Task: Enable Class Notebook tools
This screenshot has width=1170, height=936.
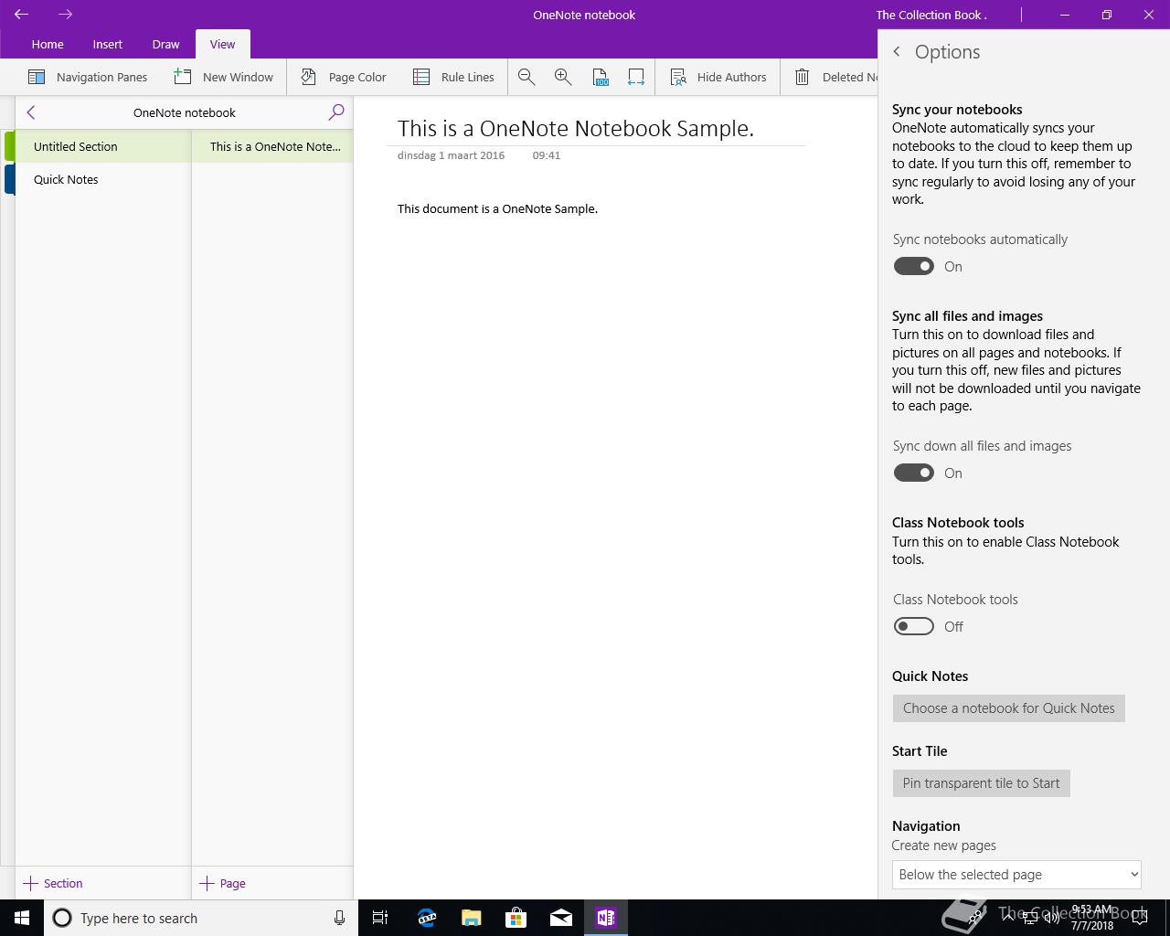Action: pos(914,626)
